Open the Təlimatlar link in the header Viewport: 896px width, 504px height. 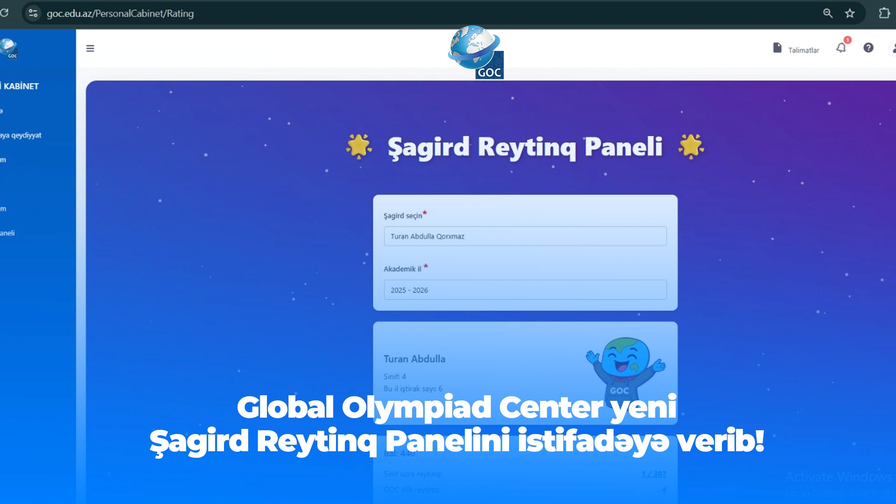pyautogui.click(x=803, y=50)
